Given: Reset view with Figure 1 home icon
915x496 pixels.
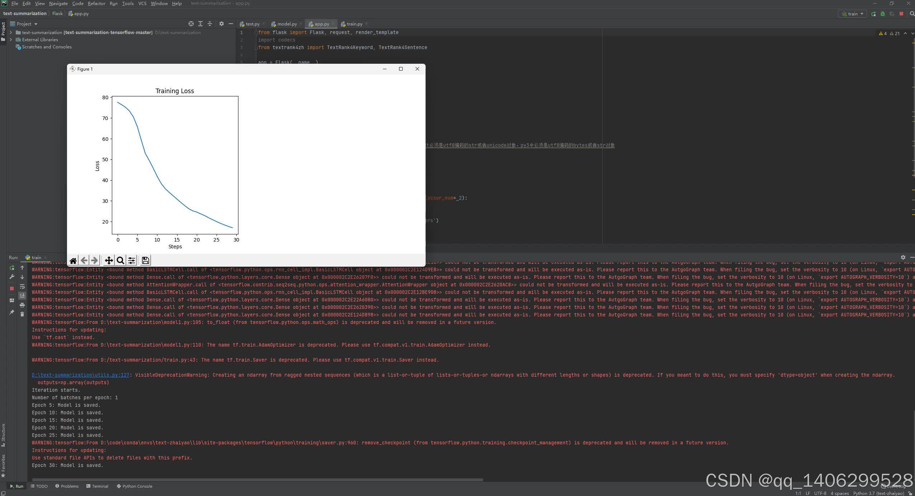Looking at the screenshot, I should 73,261.
